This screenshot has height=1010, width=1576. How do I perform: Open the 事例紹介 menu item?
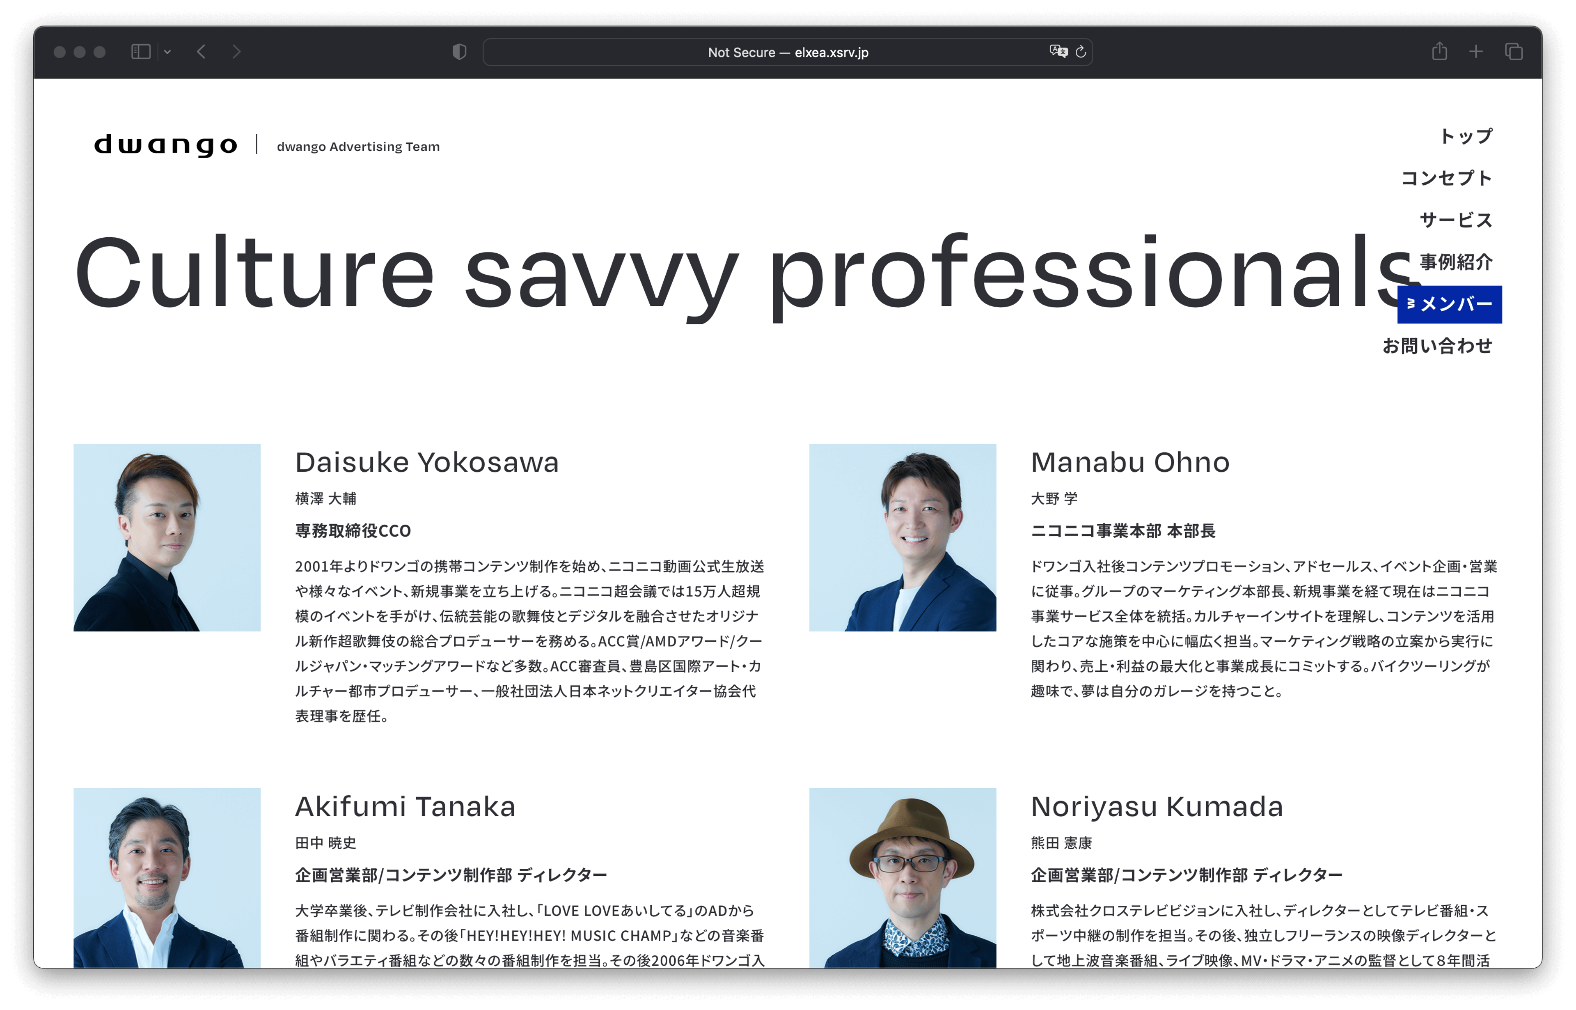1456,262
